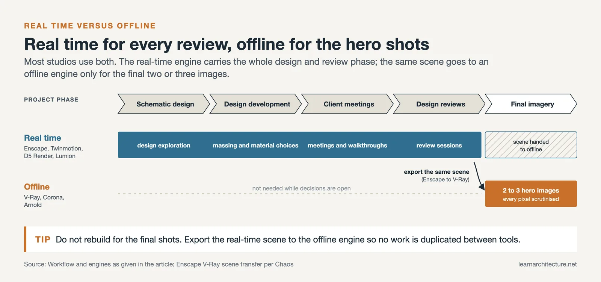The image size is (601, 282).
Task: Click the 'REAL TIME VERSUS OFFLINE' kicker
Action: coord(90,26)
